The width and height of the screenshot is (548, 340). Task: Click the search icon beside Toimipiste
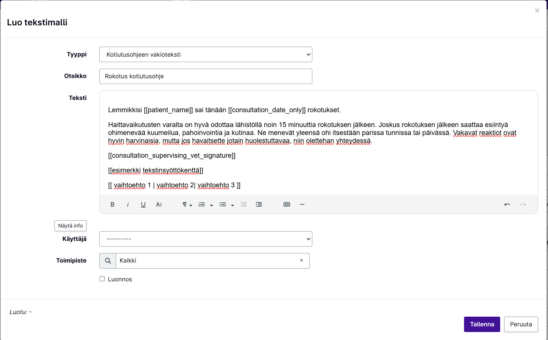click(108, 261)
